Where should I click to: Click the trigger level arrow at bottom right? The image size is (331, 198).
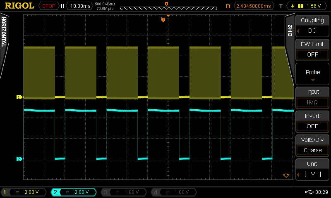pos(285,176)
